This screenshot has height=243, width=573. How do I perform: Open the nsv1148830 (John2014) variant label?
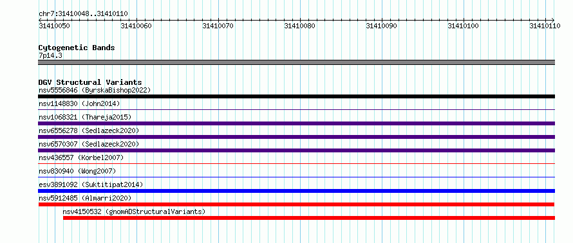(x=79, y=104)
